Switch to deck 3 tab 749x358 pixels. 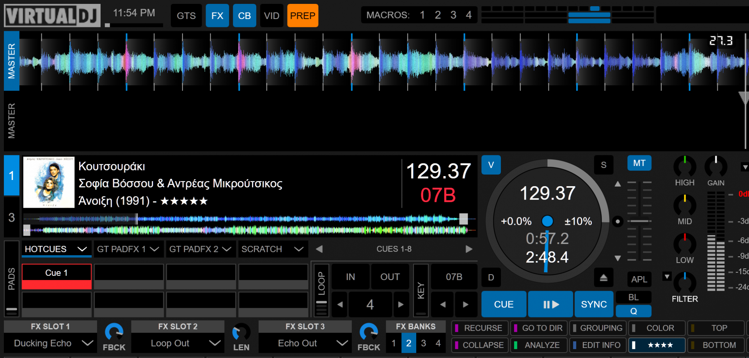coord(11,217)
